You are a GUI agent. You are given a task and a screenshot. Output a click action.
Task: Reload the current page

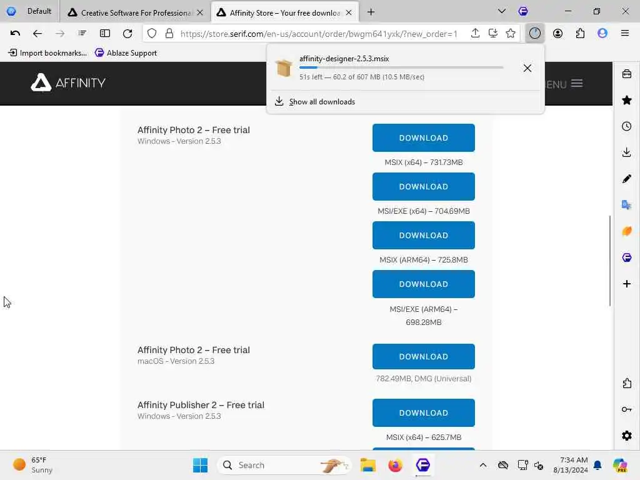[127, 34]
